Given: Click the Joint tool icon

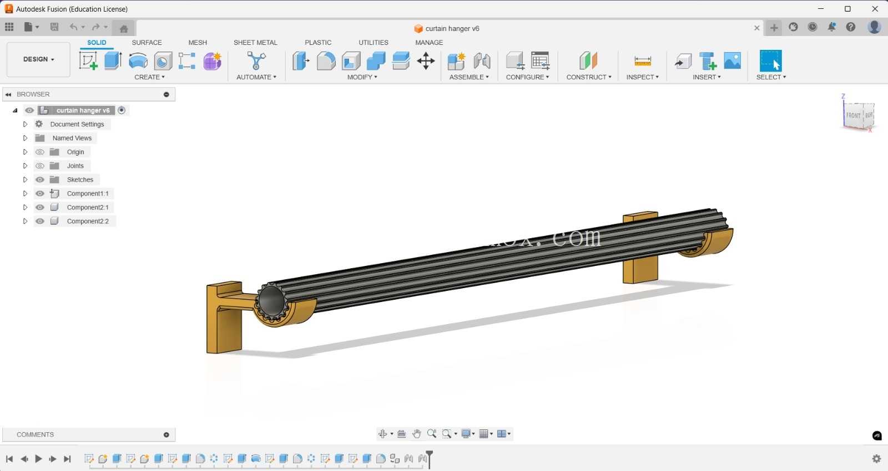Looking at the screenshot, I should click(482, 60).
